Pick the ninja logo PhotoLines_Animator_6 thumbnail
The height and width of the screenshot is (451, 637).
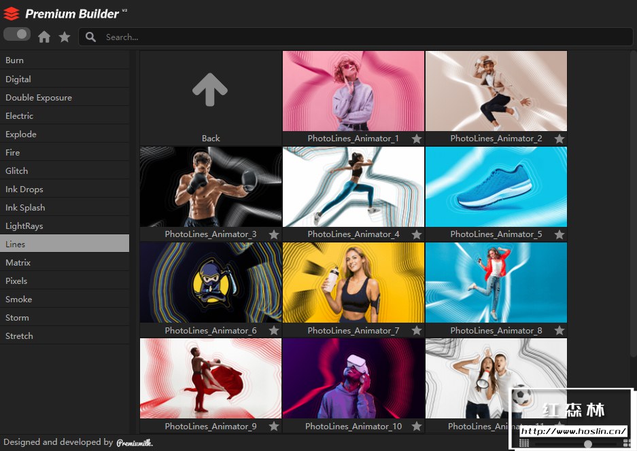tap(211, 283)
